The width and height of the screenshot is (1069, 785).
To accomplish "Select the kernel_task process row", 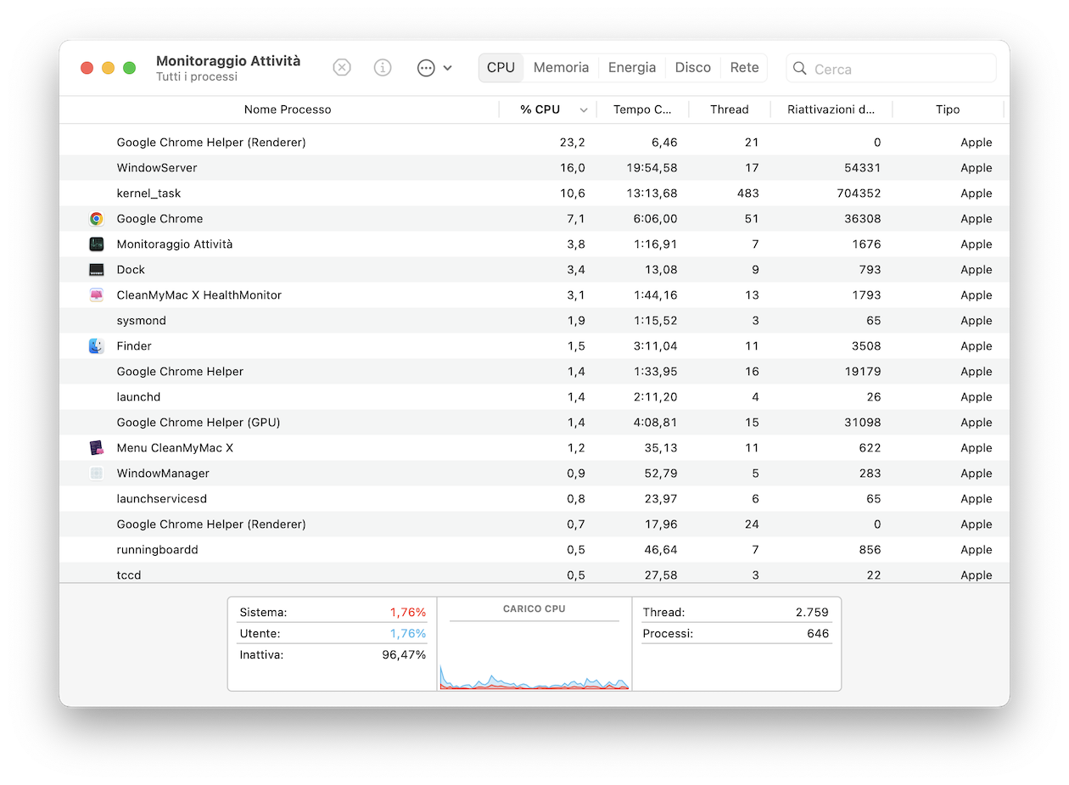I will click(x=534, y=193).
